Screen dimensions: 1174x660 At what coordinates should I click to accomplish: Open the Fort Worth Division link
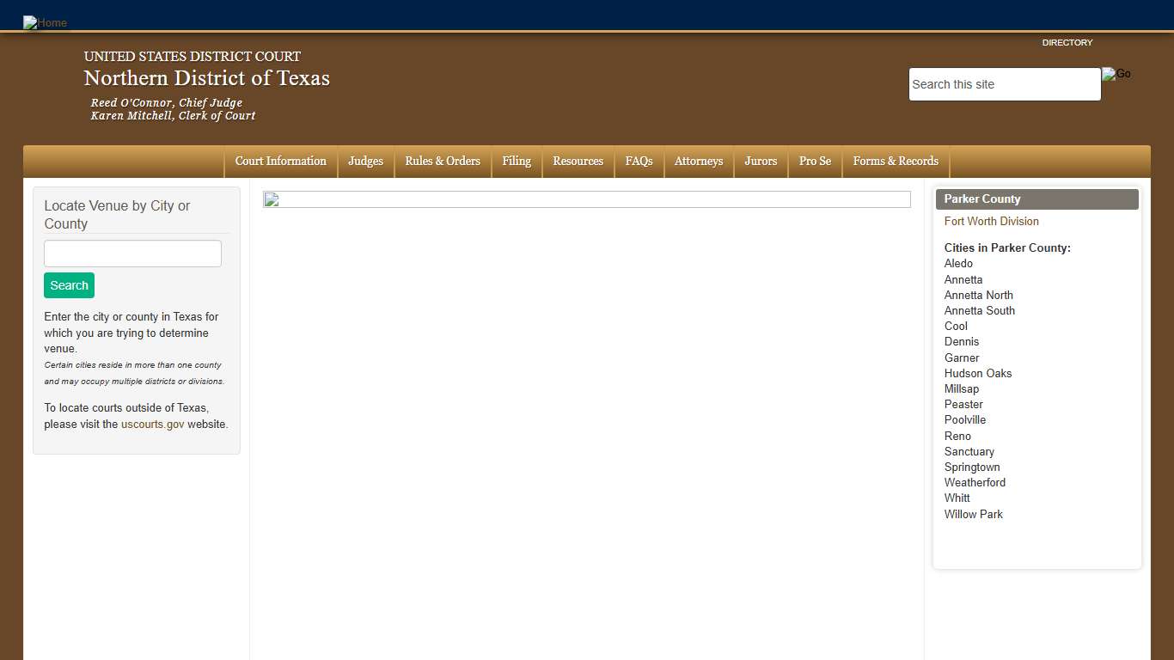point(991,221)
